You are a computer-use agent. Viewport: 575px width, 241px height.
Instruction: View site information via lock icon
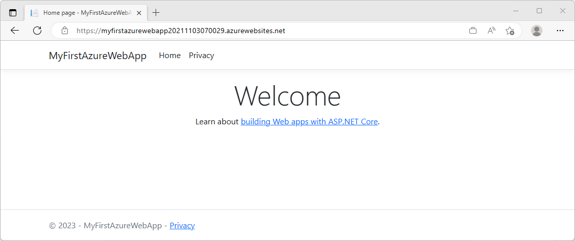(x=65, y=31)
